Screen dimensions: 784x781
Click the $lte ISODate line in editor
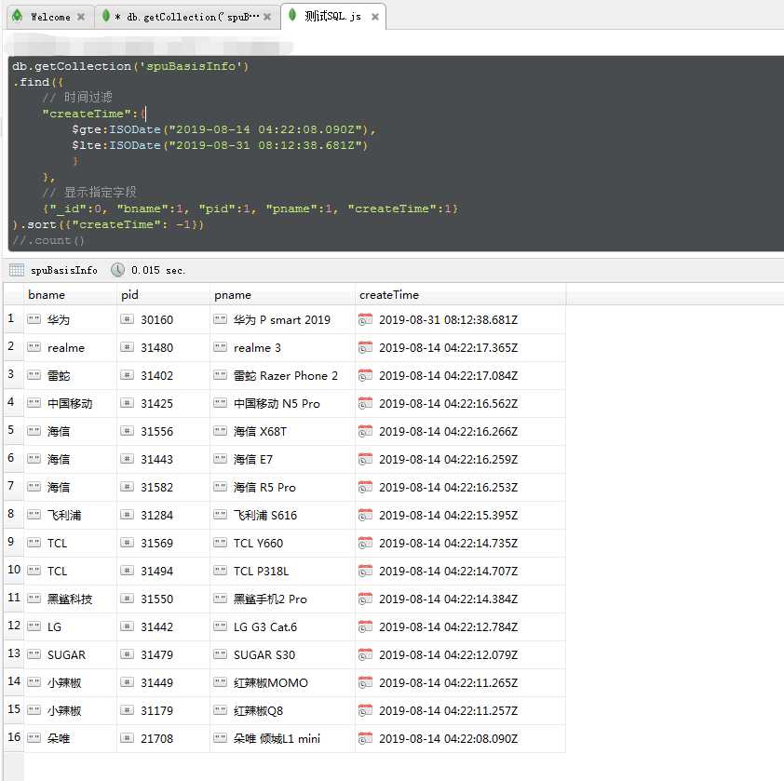[220, 145]
